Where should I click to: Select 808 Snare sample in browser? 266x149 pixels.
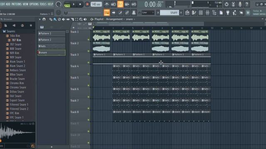16,49
